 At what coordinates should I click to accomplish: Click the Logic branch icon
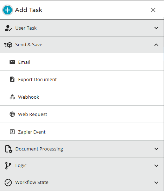(x=8, y=166)
